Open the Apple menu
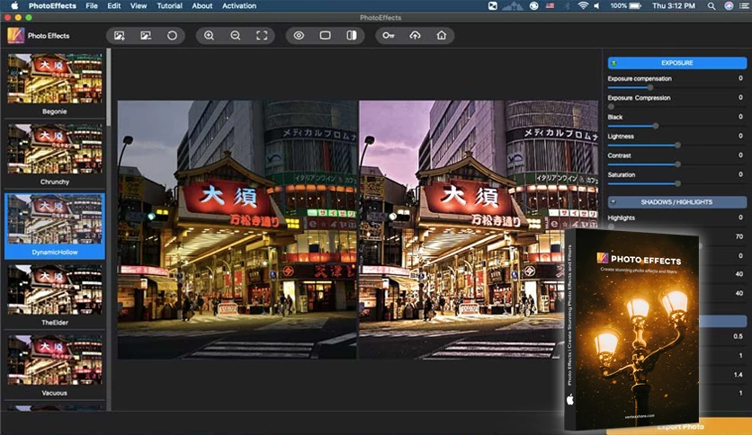The height and width of the screenshot is (435, 752). coord(14,5)
